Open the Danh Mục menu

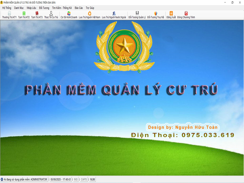click(19, 8)
